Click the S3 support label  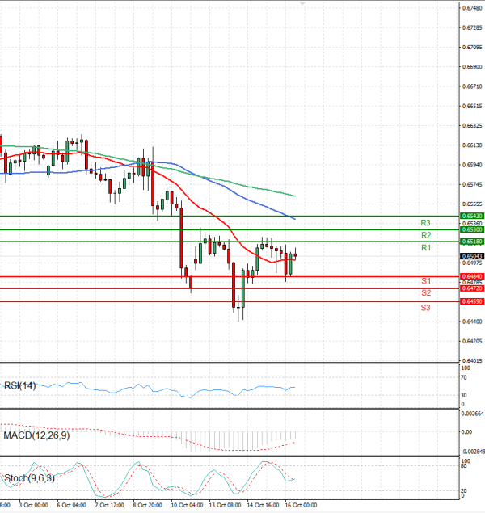point(425,308)
